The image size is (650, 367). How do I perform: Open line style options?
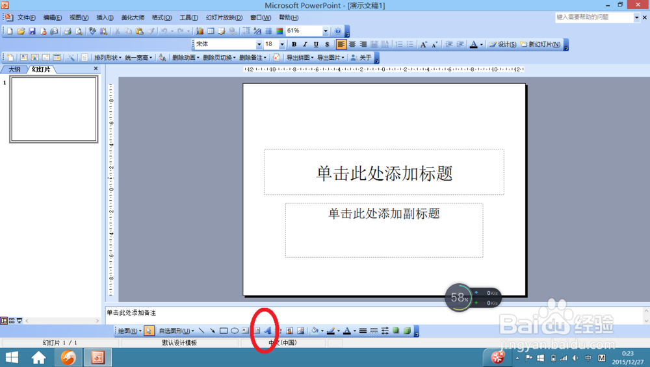(363, 331)
